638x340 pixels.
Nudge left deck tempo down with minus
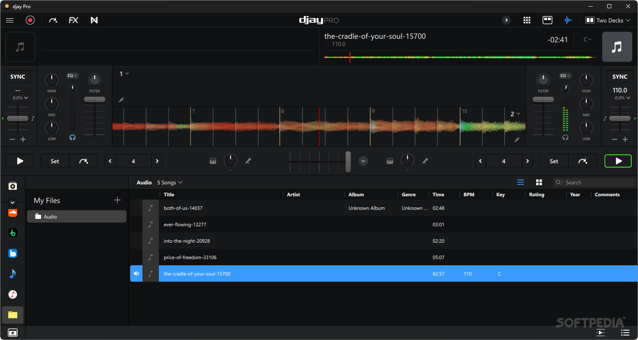12,140
